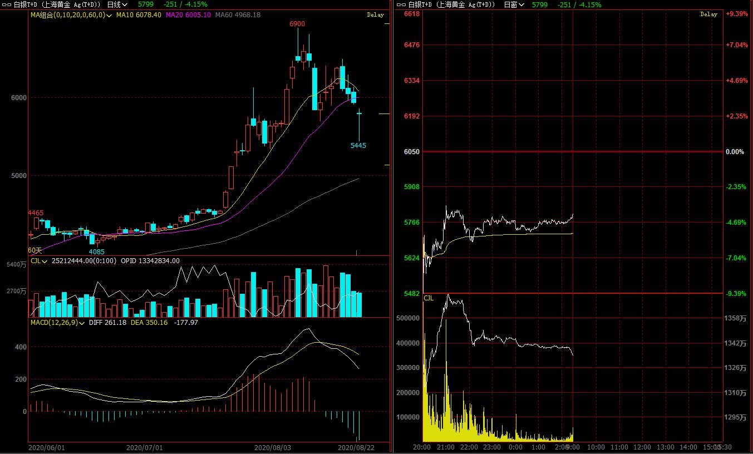Click the MA60 4968.18 value

click(238, 15)
